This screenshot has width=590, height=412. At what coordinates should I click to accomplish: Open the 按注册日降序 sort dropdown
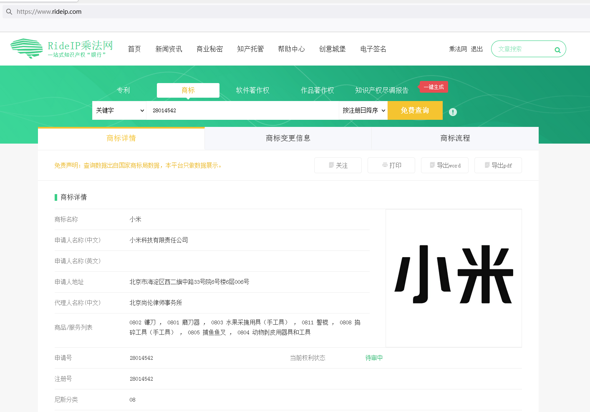coord(363,110)
